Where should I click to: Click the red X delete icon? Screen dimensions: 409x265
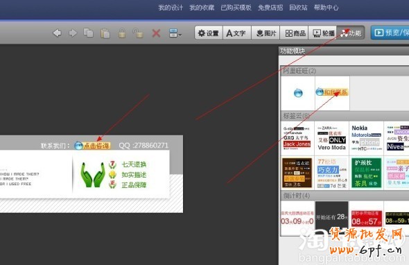[156, 33]
